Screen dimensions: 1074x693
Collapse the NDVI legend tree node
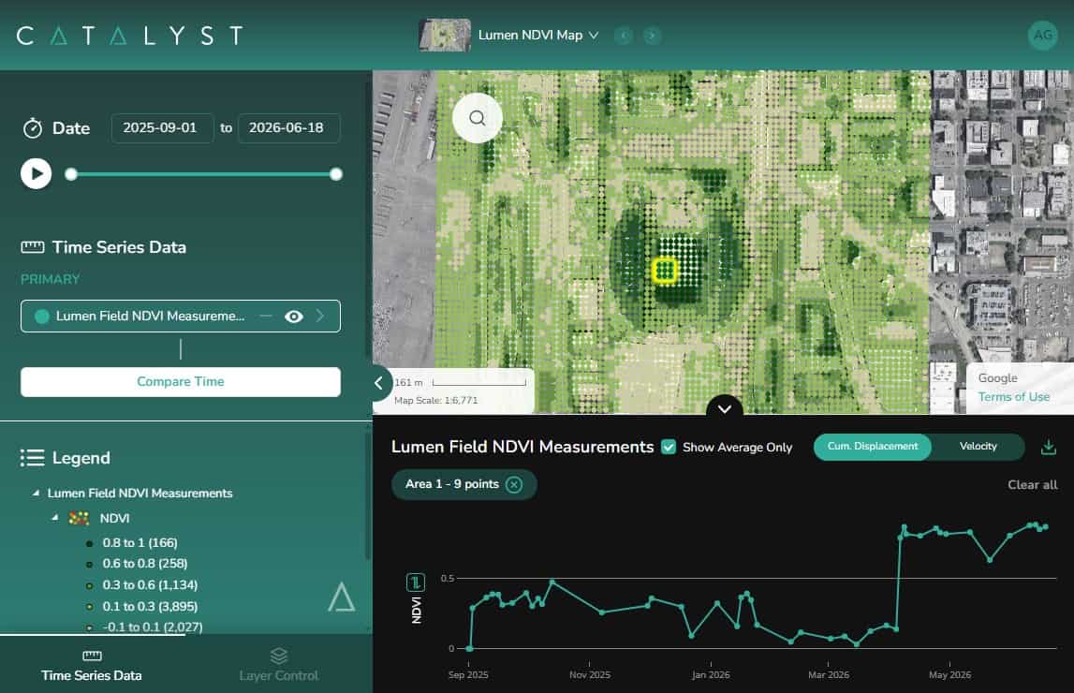(55, 518)
